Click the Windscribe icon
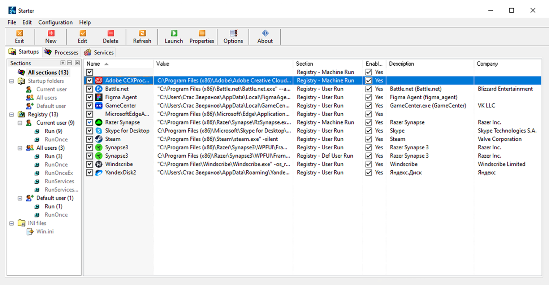The width and height of the screenshot is (549, 285). pyautogui.click(x=99, y=164)
